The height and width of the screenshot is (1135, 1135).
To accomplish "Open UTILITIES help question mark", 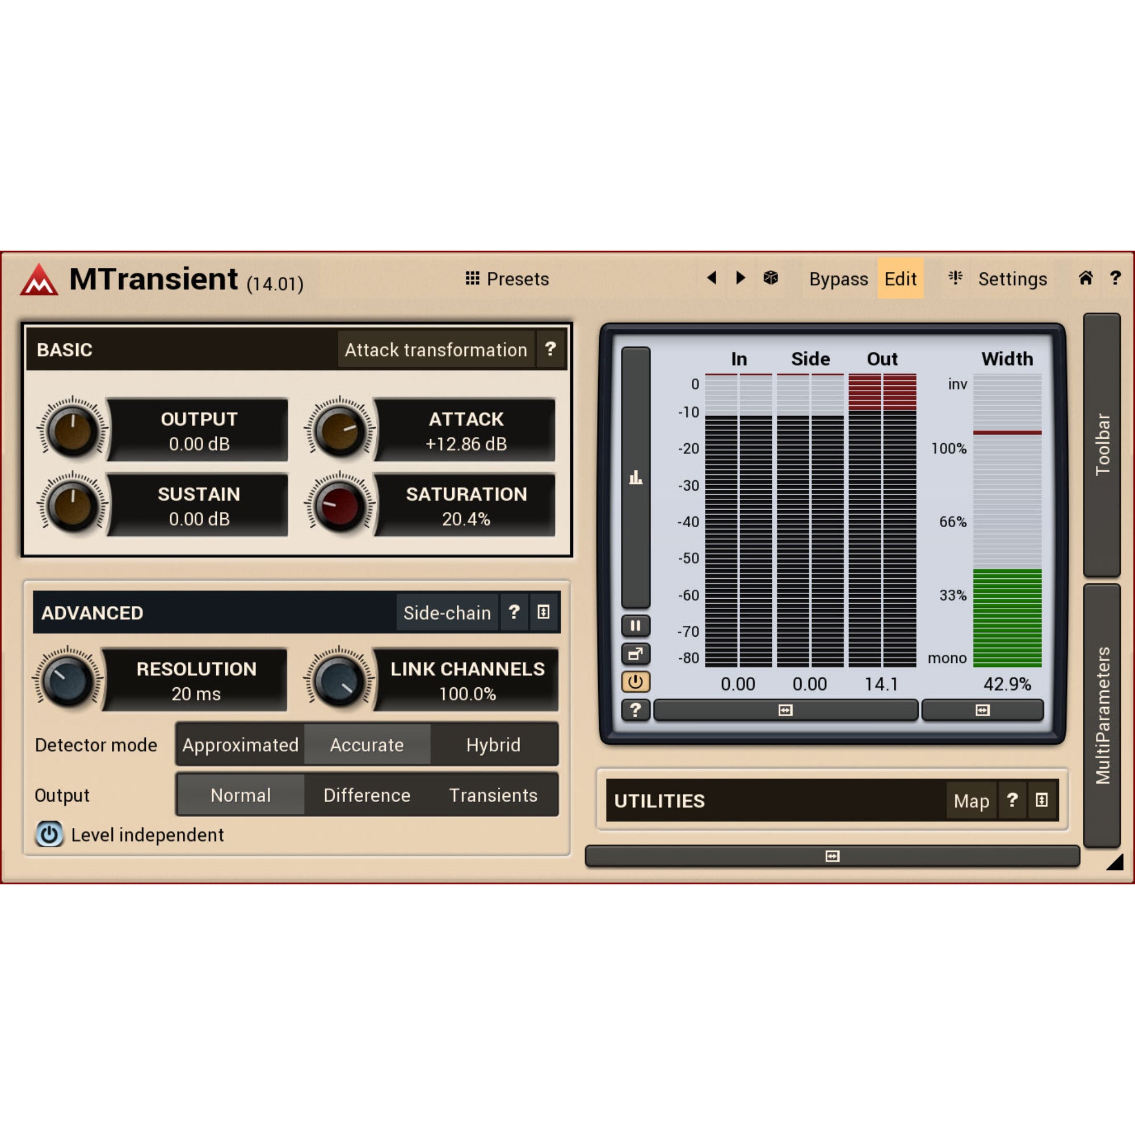I will (x=1012, y=800).
